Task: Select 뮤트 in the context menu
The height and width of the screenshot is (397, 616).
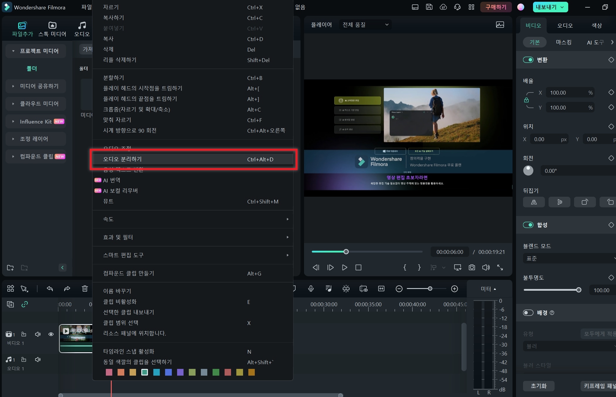Action: pyautogui.click(x=193, y=201)
